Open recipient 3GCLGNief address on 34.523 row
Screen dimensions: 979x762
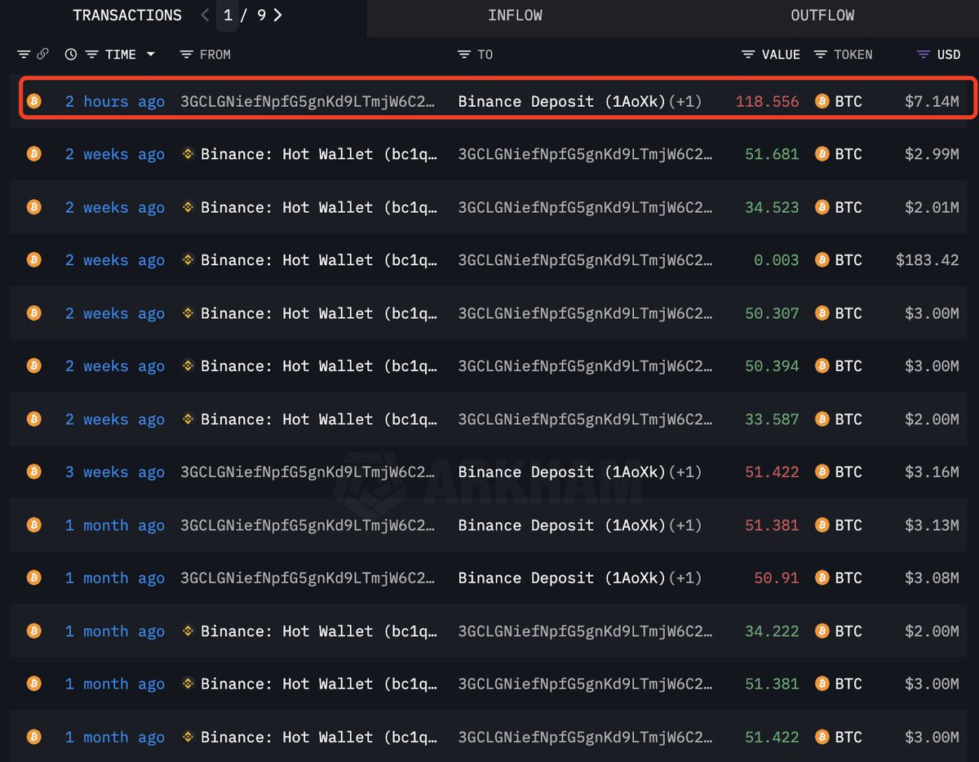(x=585, y=207)
